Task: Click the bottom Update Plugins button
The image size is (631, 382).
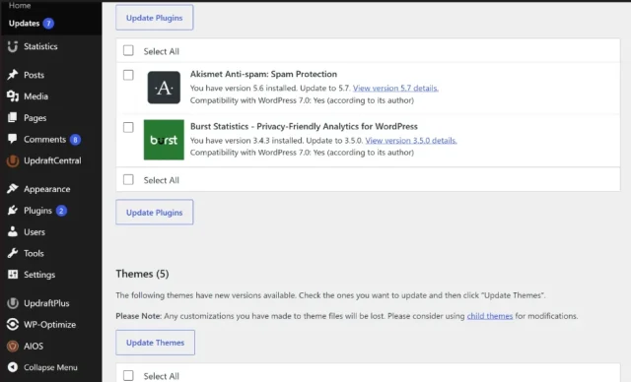Action: tap(155, 212)
